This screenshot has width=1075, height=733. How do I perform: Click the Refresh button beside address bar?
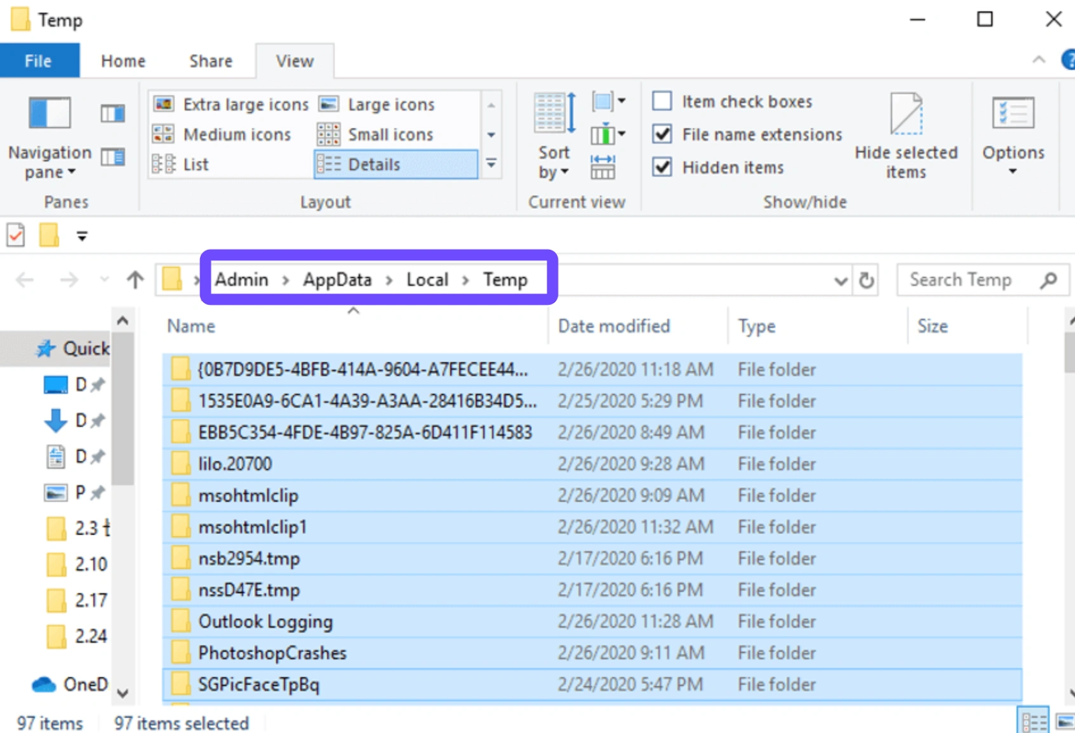(867, 280)
